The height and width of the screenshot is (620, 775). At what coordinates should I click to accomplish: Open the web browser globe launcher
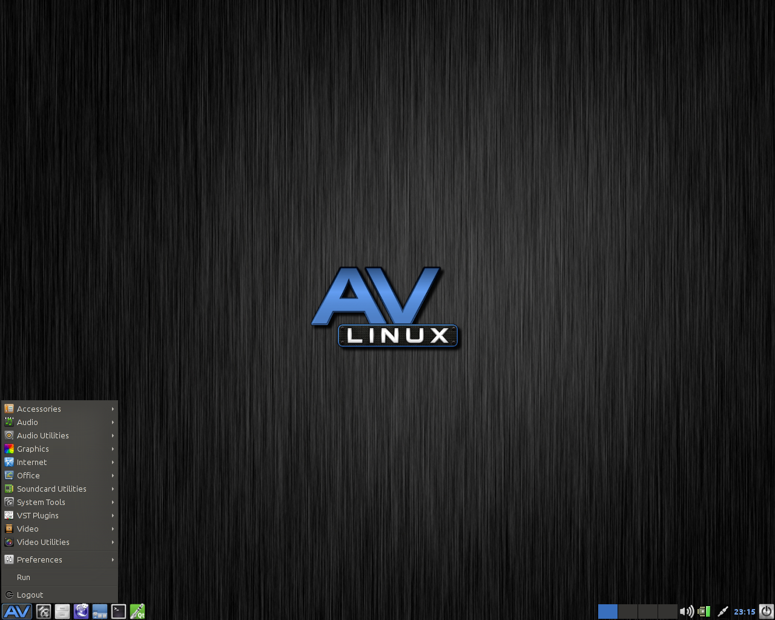point(81,612)
